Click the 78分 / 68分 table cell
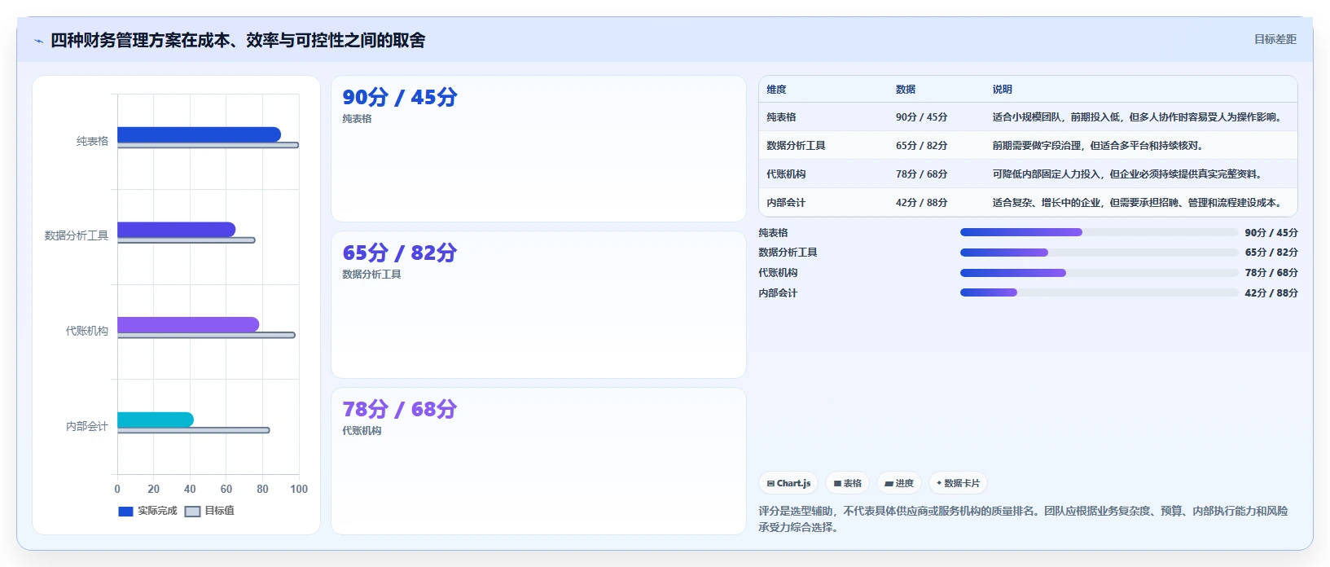The image size is (1330, 567). (x=921, y=174)
